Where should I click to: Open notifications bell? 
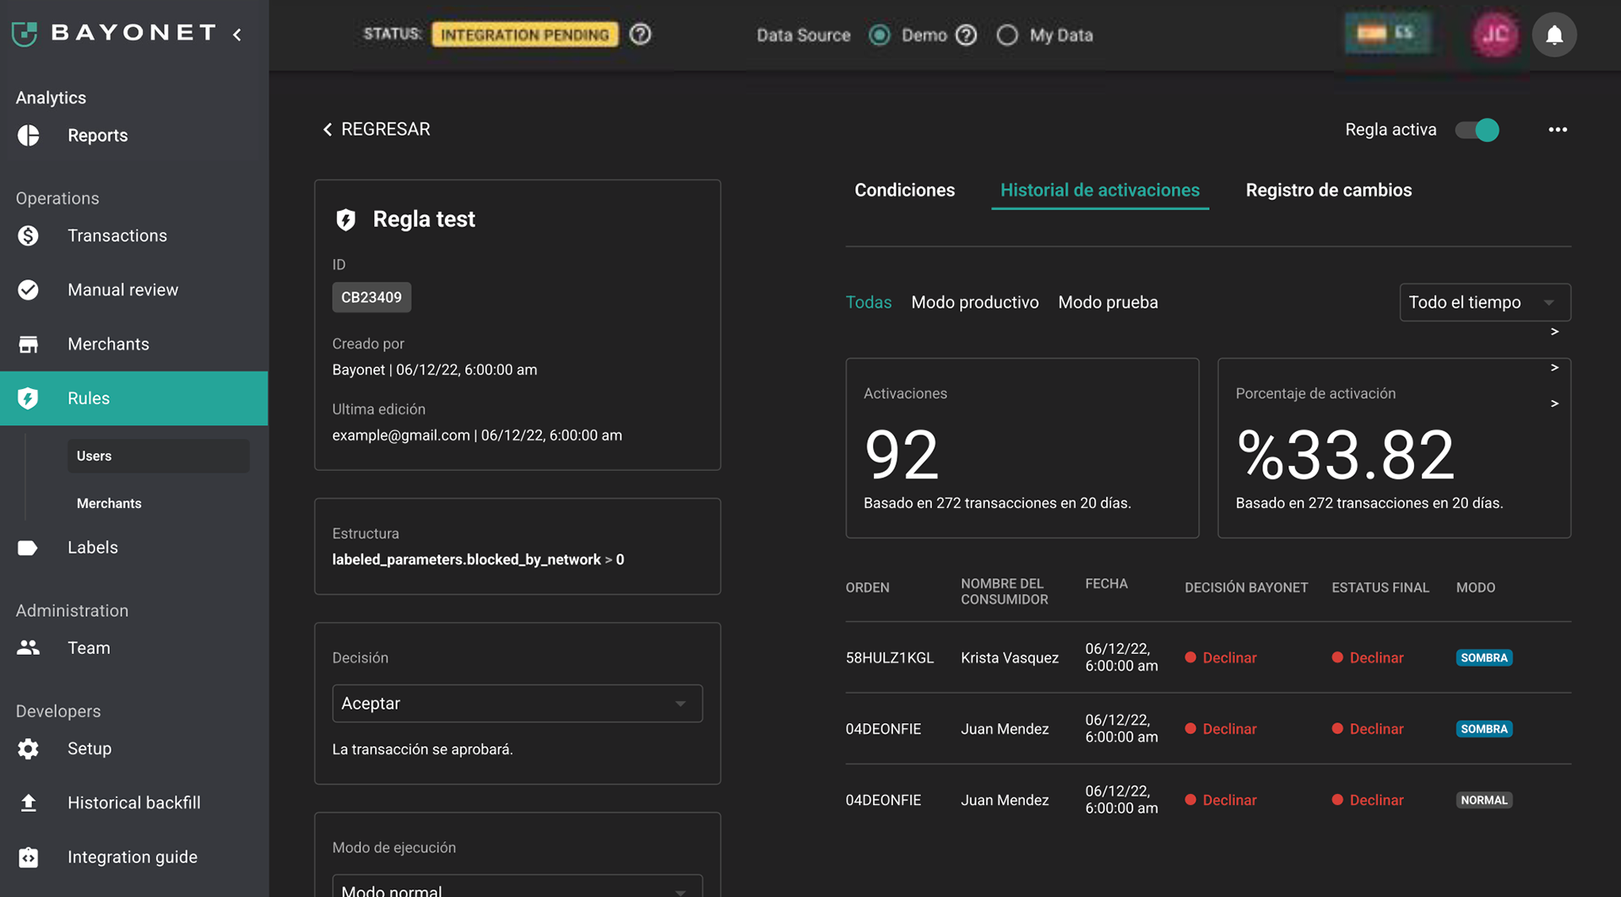pyautogui.click(x=1554, y=35)
